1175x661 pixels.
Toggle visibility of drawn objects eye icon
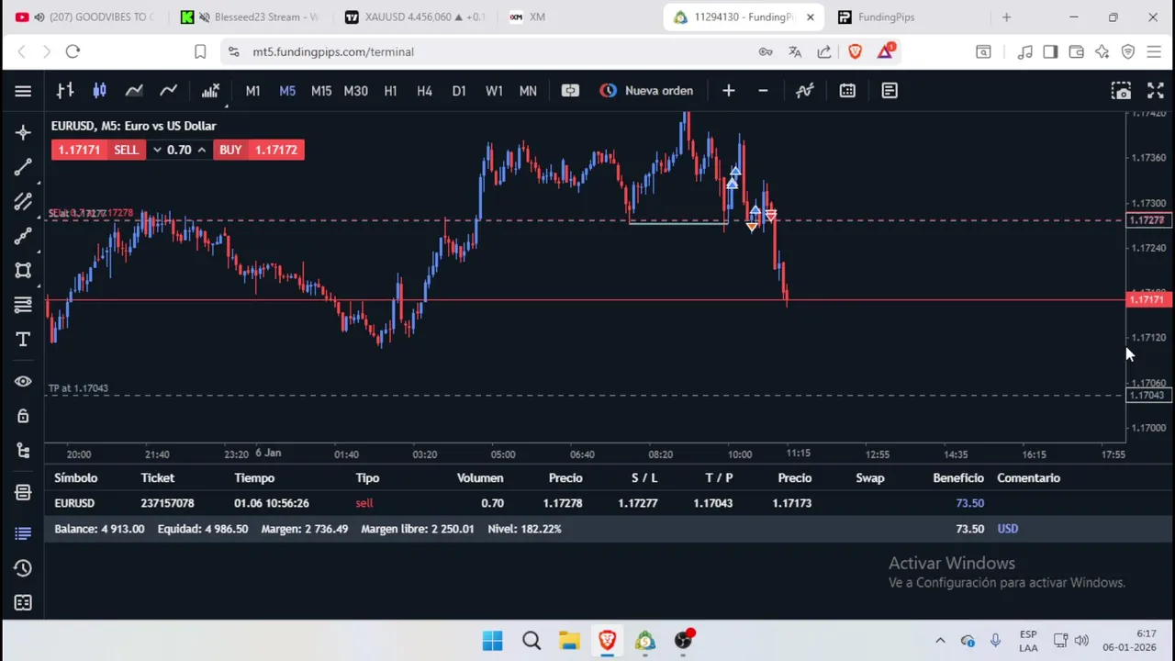coord(23,381)
